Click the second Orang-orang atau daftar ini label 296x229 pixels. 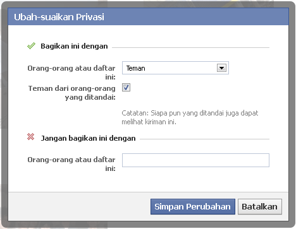coord(71,164)
